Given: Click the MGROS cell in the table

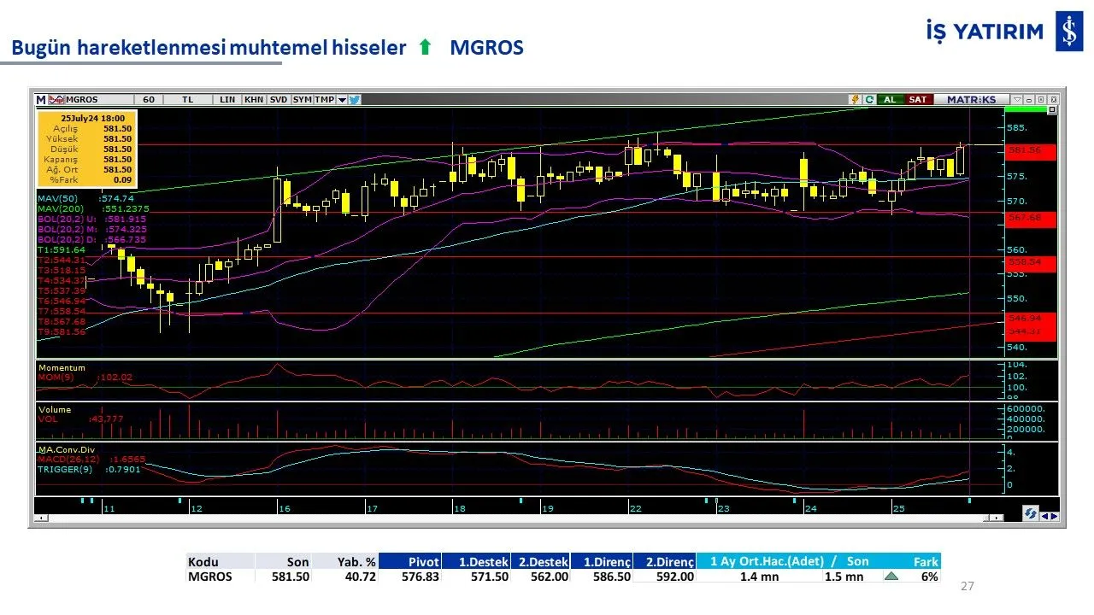Looking at the screenshot, I should pyautogui.click(x=212, y=577).
